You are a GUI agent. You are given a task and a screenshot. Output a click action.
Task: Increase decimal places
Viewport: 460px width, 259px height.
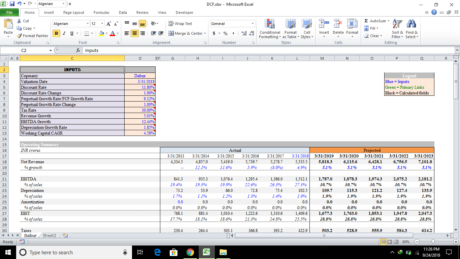(x=244, y=33)
